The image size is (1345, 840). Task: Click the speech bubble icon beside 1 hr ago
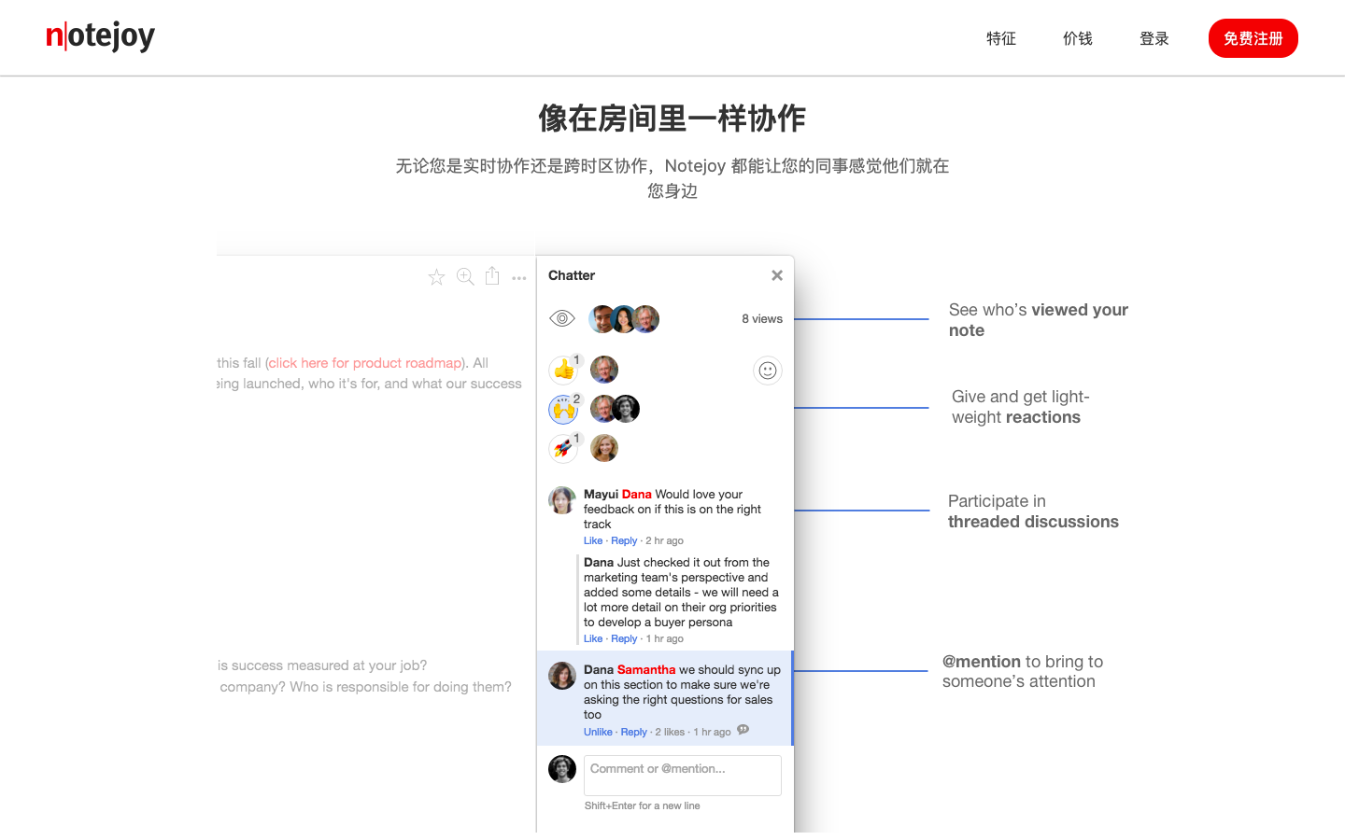[x=743, y=730]
